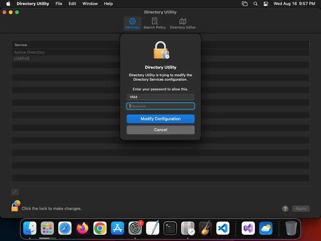Click the screen mirroring menu bar icon
Viewport: 321px width, 241px height.
click(x=245, y=4)
